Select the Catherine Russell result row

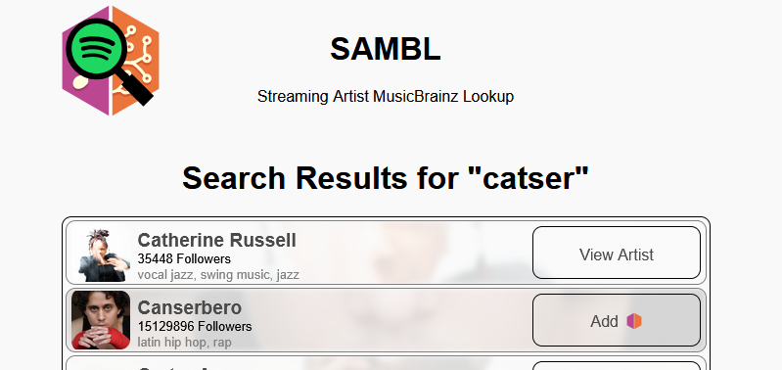[x=386, y=253]
